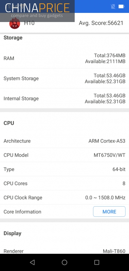
Task: Tap the H10 device name
Action: click(29, 23)
